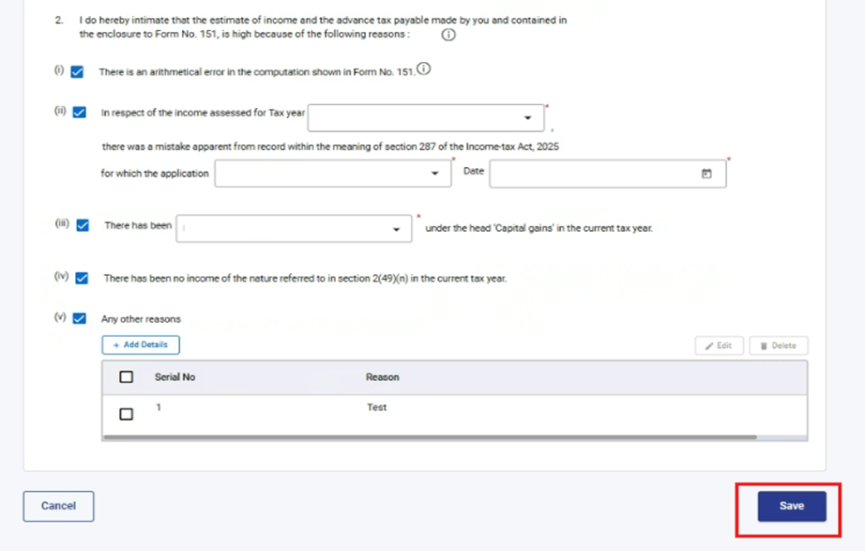Toggle checkbox (iv) about section 2(49)(n) income
Screen dimensions: 865x551
[82, 278]
